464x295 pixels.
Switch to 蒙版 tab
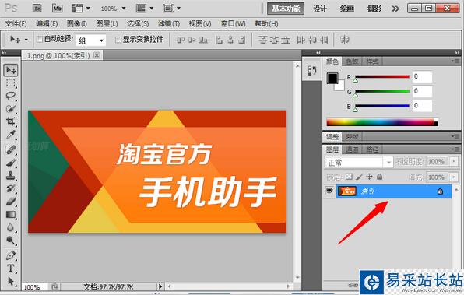(x=352, y=137)
